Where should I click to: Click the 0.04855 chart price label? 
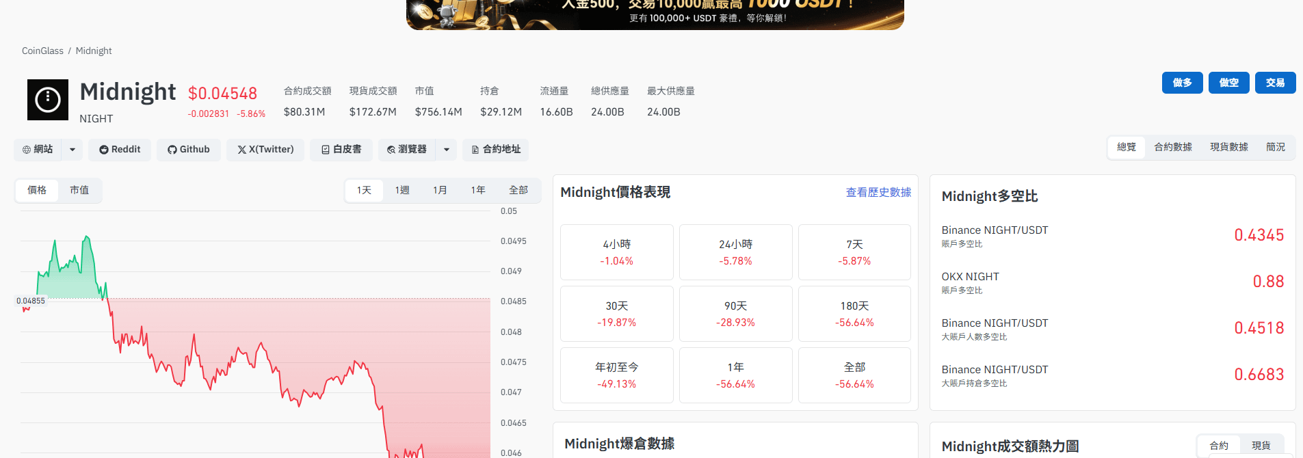point(31,301)
